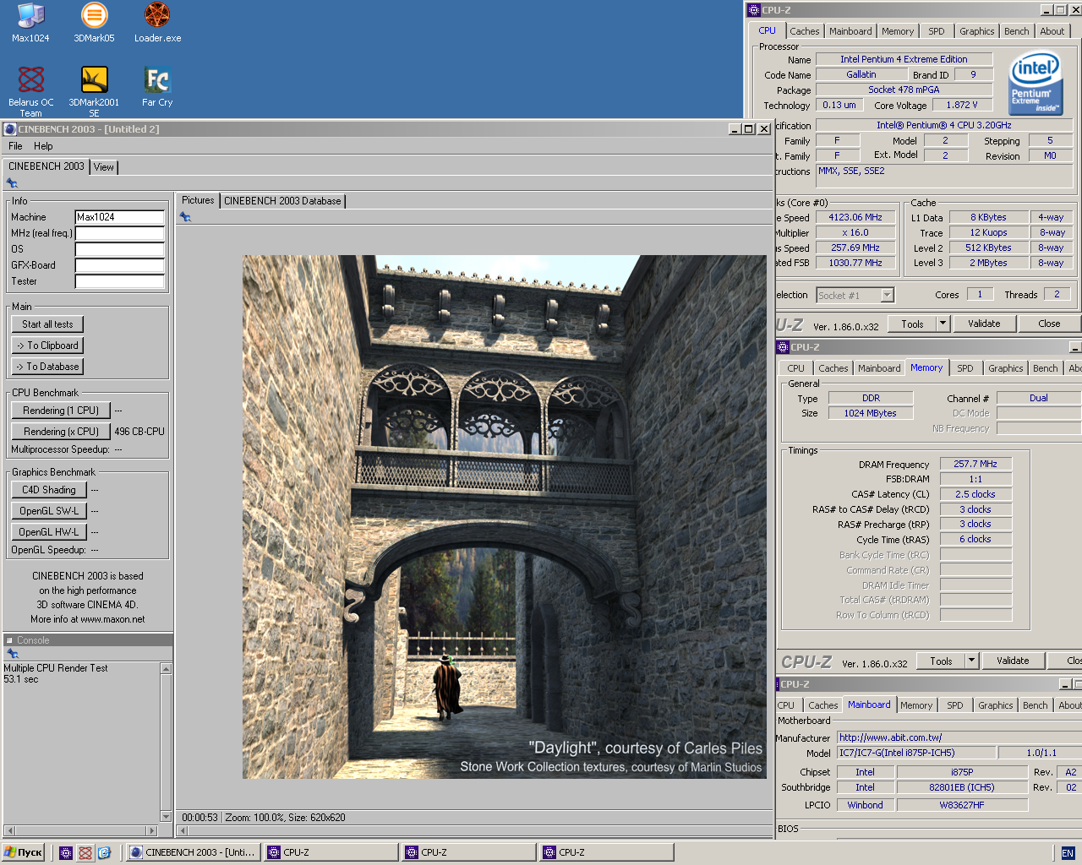Click the Start all tests button

click(47, 324)
